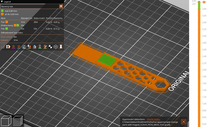Toggle wipe moves visibility icon
This screenshot has height=127, width=209.
tap(8, 47)
